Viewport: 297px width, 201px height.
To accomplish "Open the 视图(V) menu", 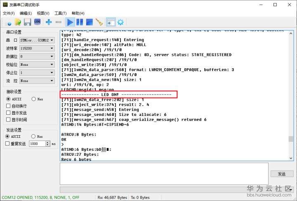I will (x=43, y=13).
